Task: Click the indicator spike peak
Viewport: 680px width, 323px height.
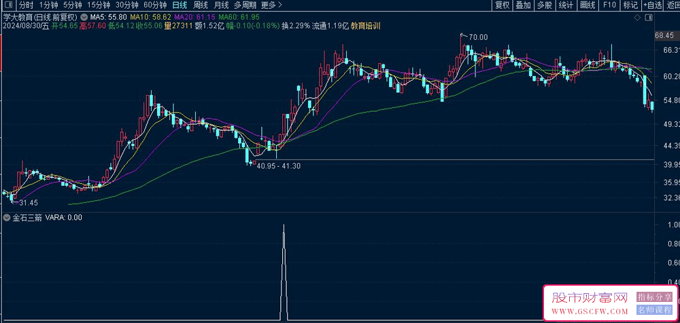Action: [x=284, y=225]
